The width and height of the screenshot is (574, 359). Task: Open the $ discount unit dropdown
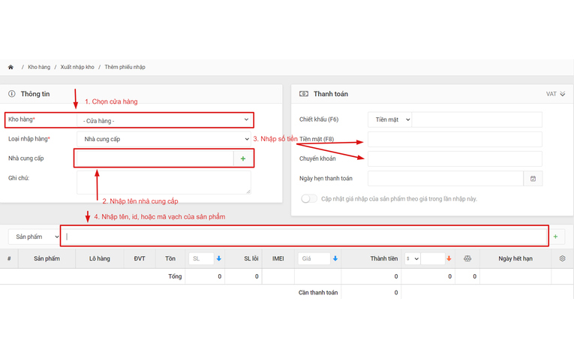(412, 258)
